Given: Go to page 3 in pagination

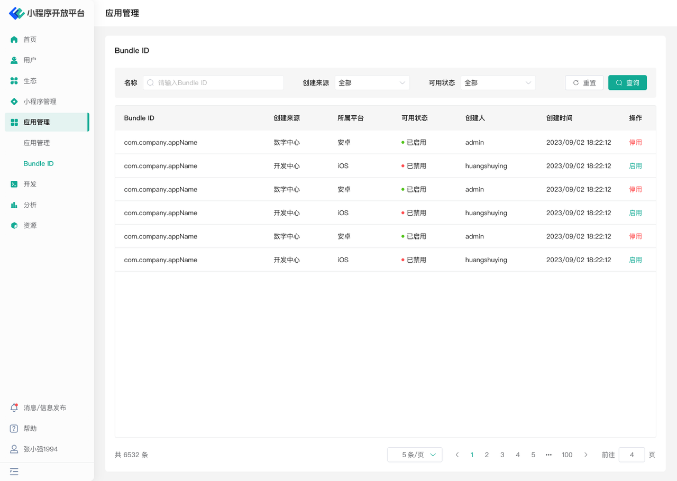Looking at the screenshot, I should coord(502,455).
